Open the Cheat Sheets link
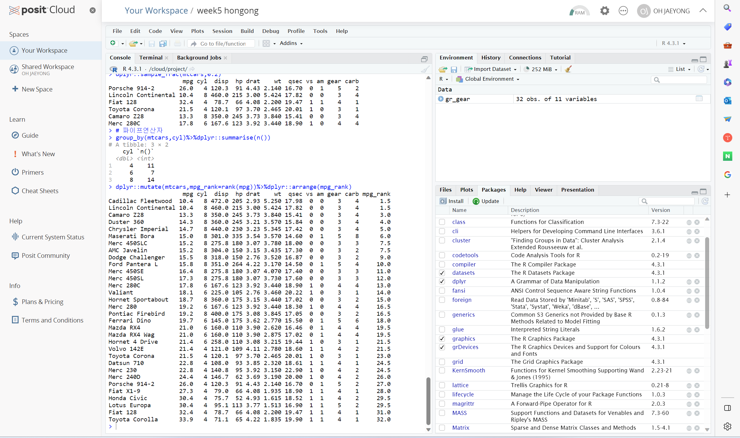Viewport: 740px width, 438px height. 40,191
